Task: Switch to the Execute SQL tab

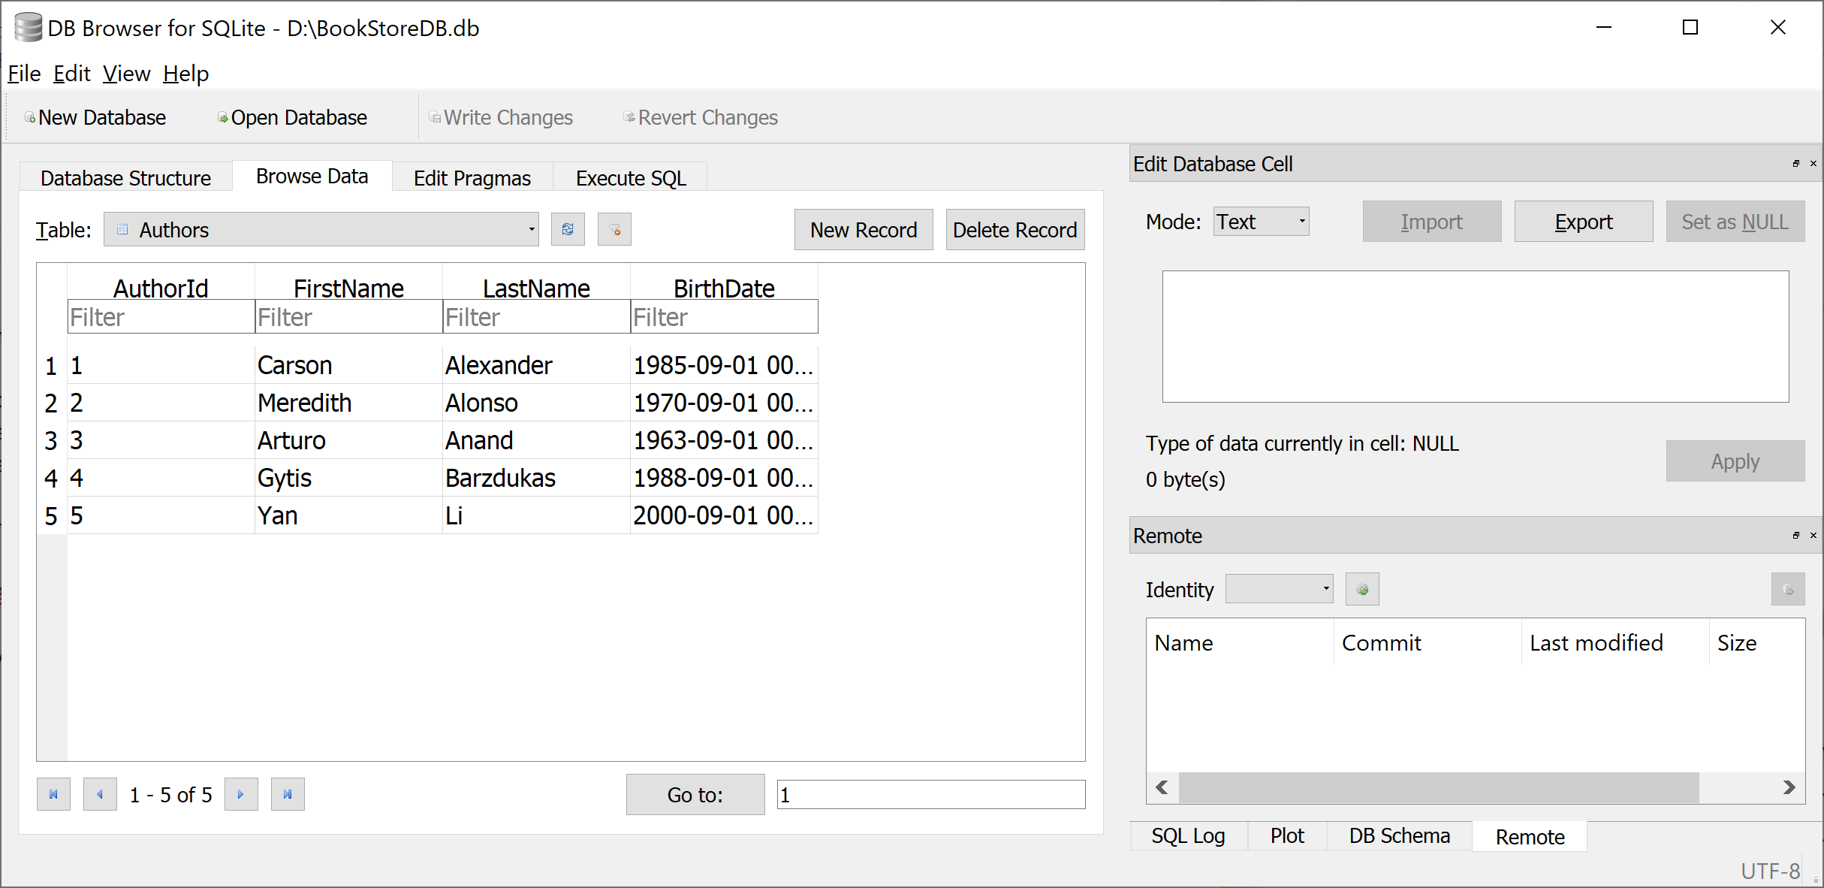Action: pos(631,178)
